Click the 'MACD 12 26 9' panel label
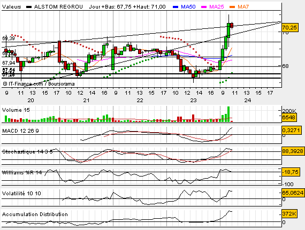The height and width of the screenshot is (230, 305). point(20,131)
